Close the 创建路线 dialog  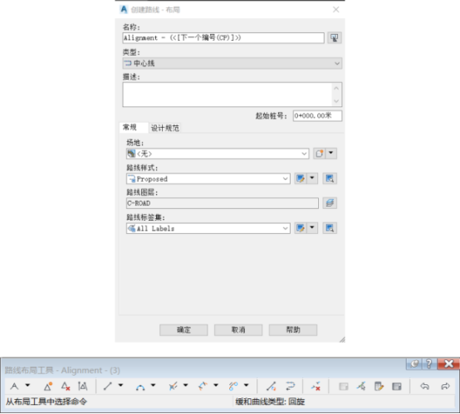336,10
